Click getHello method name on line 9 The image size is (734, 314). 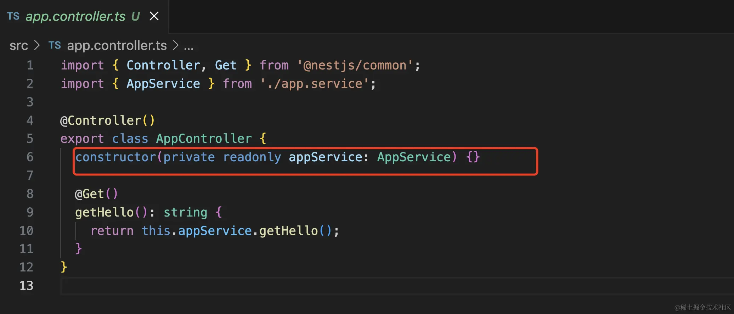(x=105, y=212)
